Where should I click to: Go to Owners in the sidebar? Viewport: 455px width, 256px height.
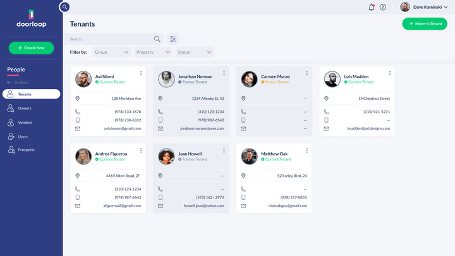(x=25, y=108)
